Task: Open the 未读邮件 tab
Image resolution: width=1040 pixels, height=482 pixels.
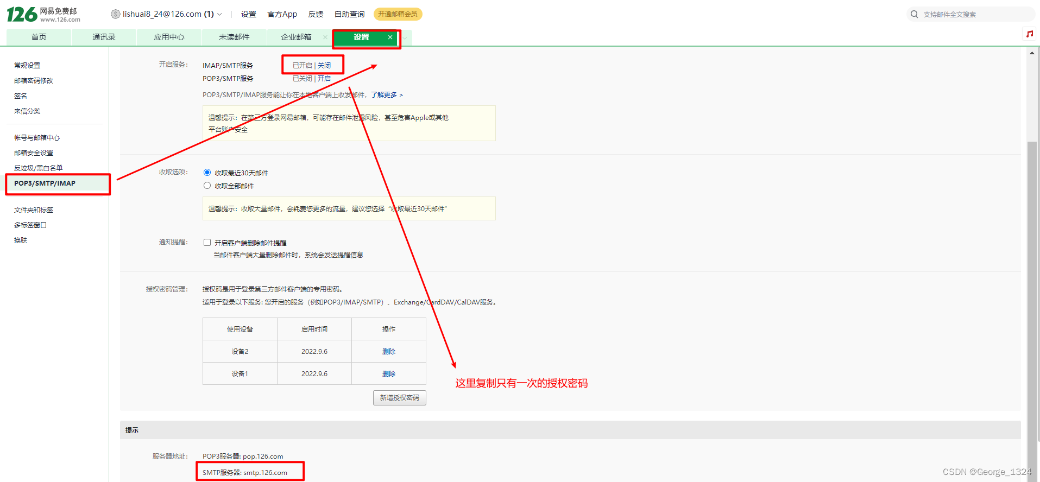Action: point(234,37)
